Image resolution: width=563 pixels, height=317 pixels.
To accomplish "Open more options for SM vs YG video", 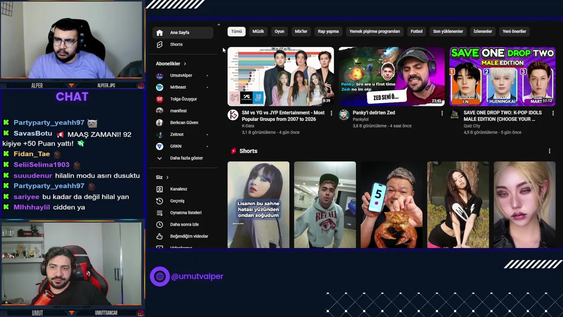I will point(331,113).
